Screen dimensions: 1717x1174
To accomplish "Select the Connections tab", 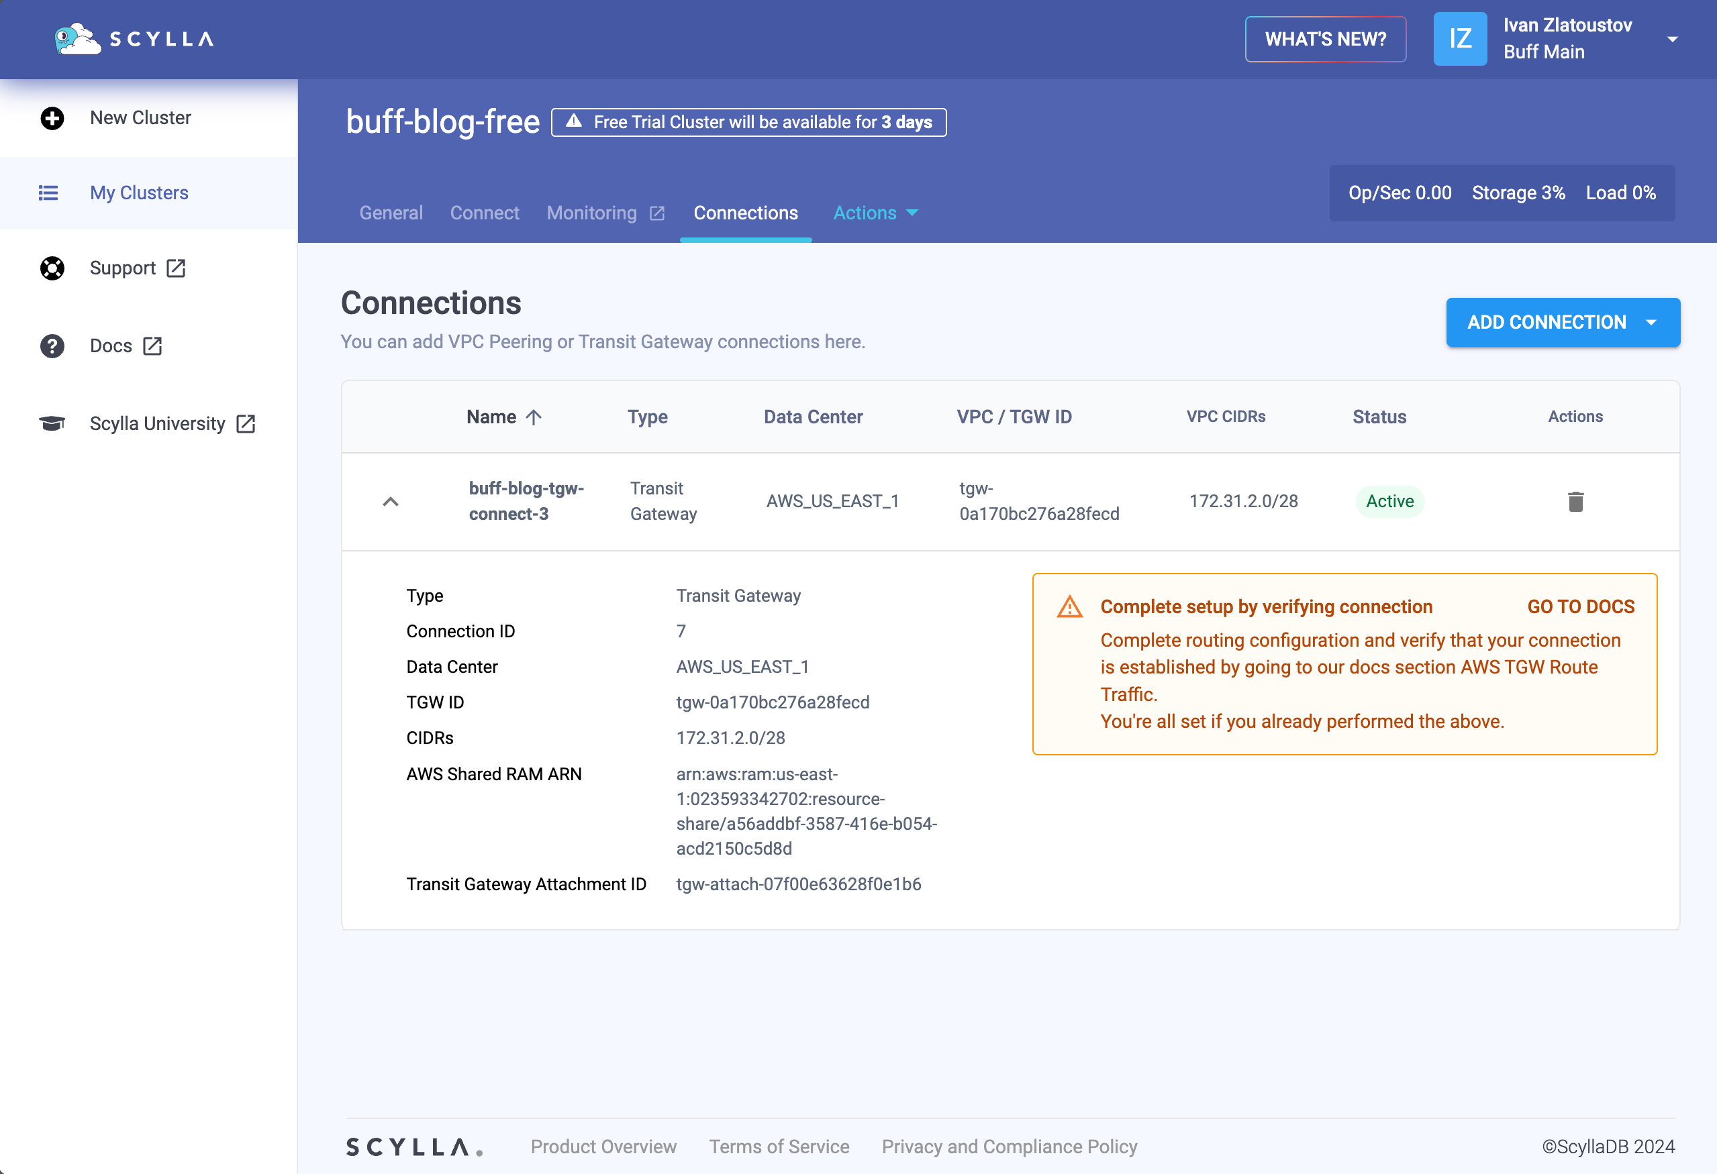I will pos(746,213).
